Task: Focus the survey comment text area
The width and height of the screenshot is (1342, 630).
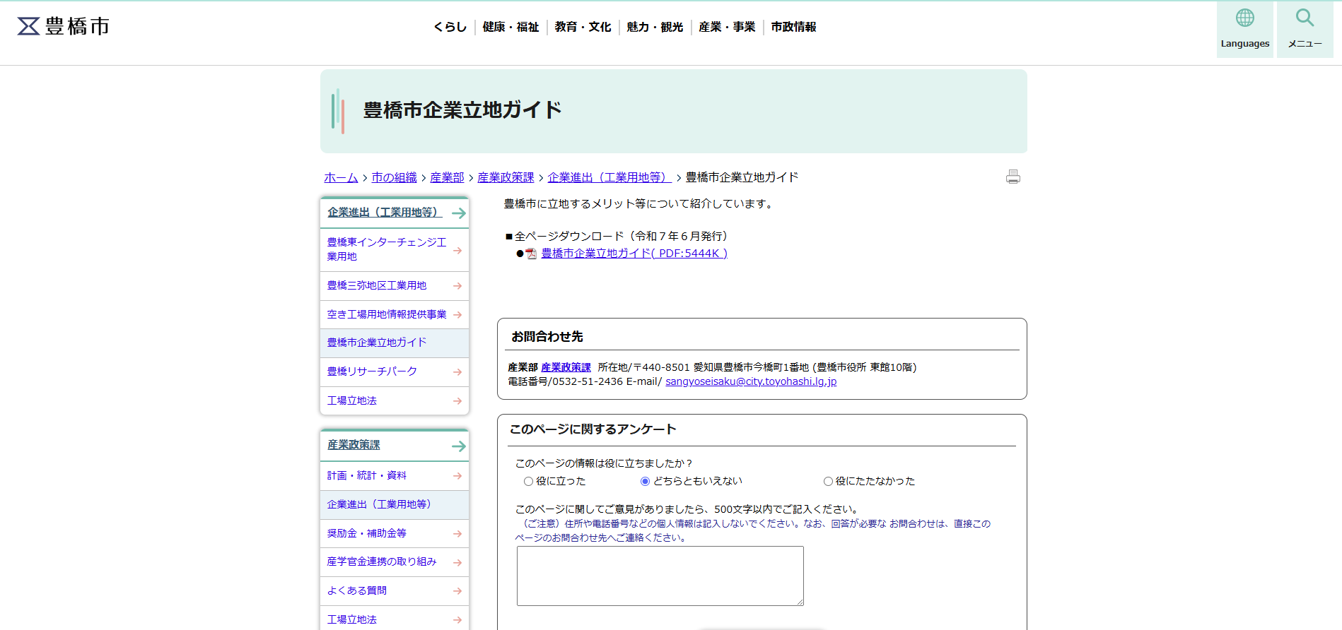Action: pyautogui.click(x=660, y=576)
